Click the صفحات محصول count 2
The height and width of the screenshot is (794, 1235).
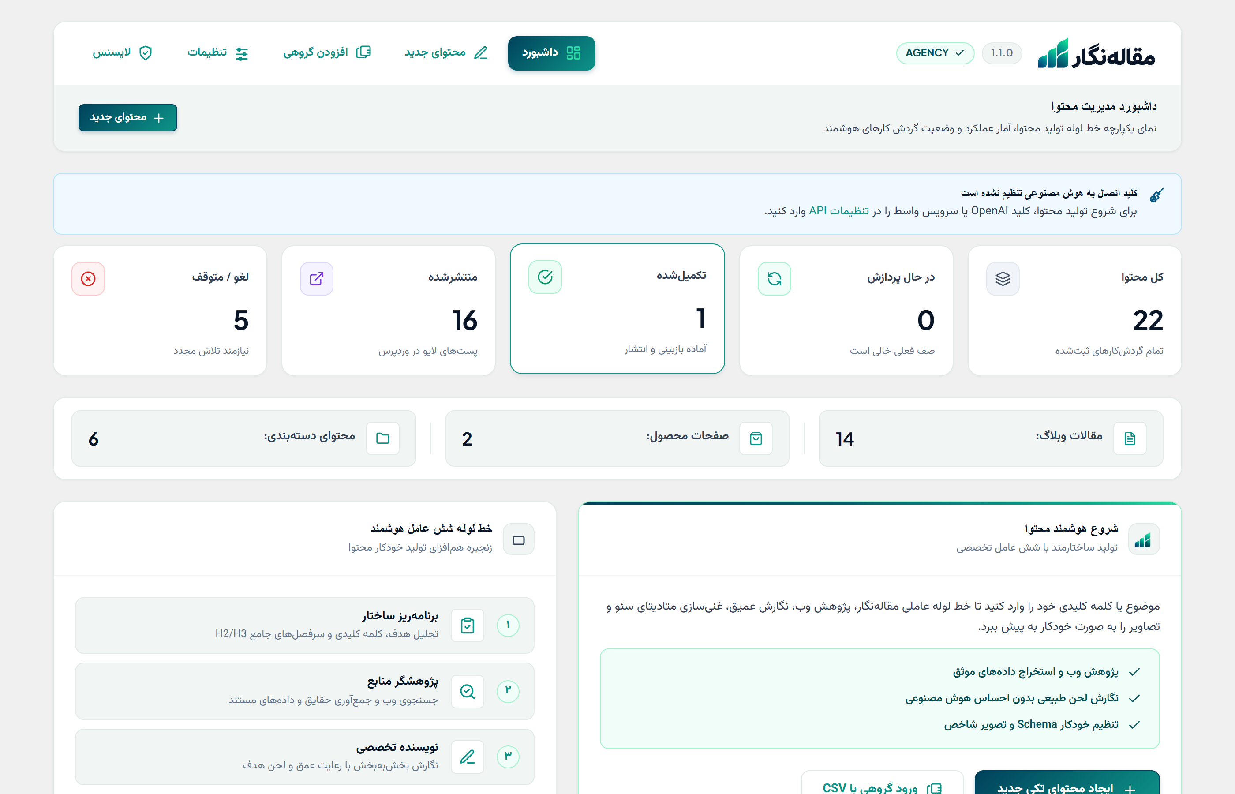point(467,439)
